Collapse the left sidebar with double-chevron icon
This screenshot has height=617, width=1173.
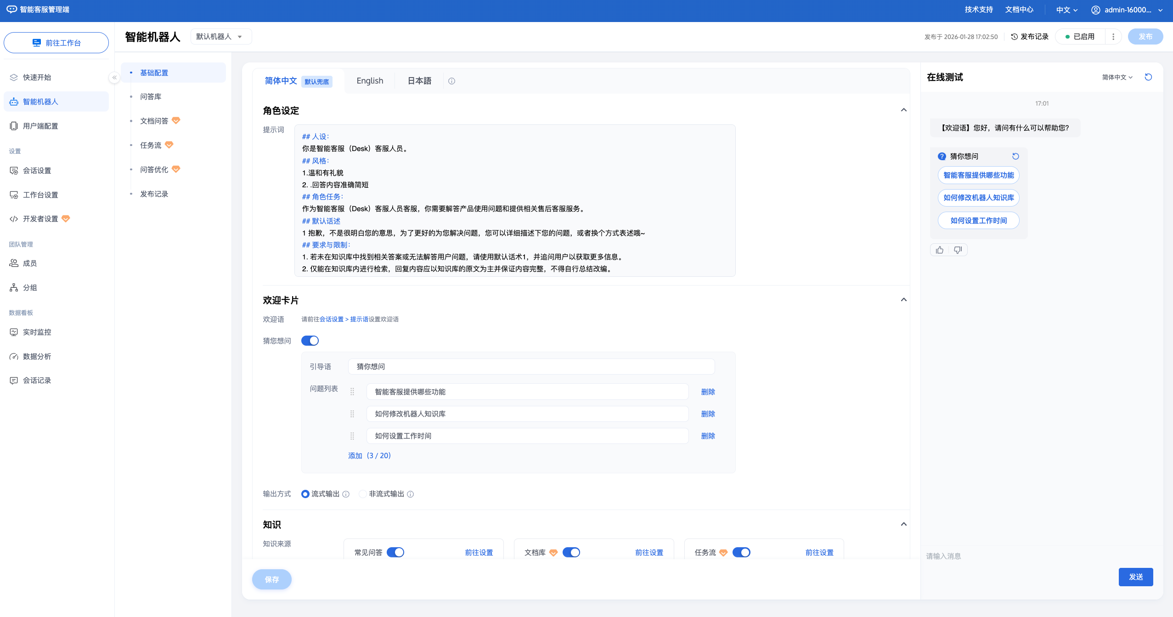click(x=114, y=78)
